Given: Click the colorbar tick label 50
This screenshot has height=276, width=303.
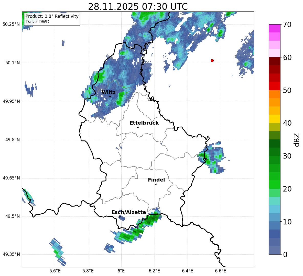Looking at the screenshot, I should [x=287, y=90].
